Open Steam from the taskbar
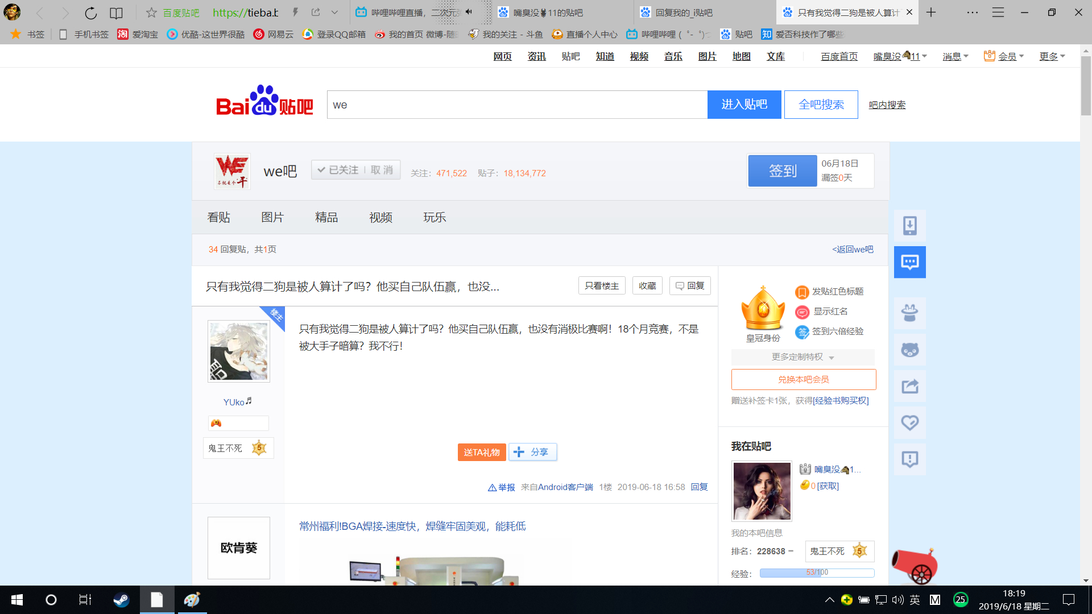Image resolution: width=1092 pixels, height=614 pixels. click(x=121, y=600)
